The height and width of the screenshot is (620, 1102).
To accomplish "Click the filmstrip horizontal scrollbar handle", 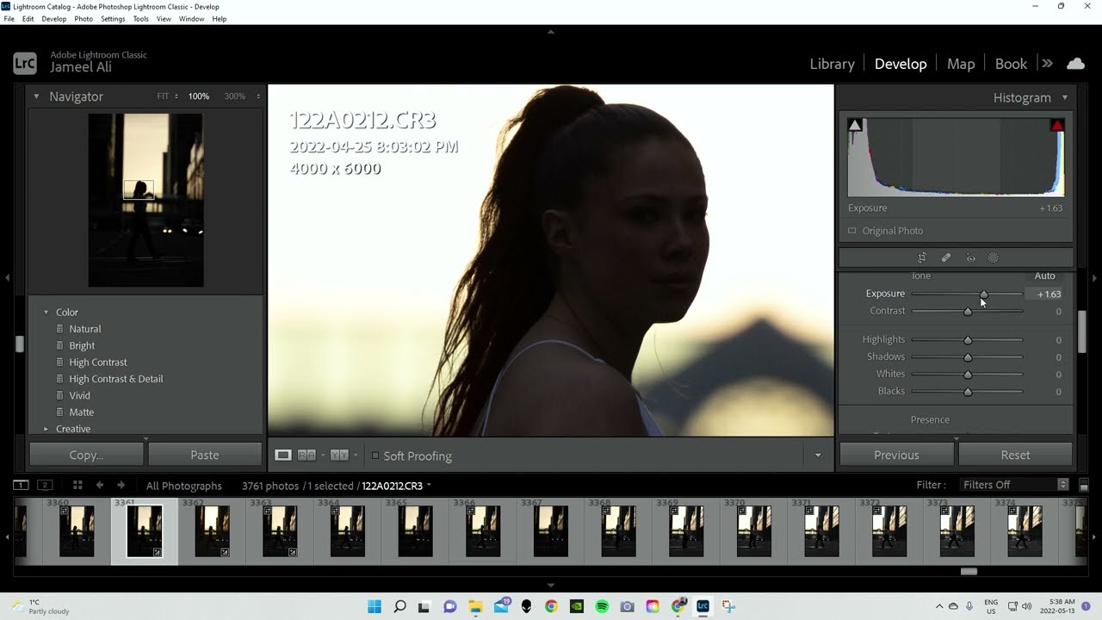I will pos(969,571).
